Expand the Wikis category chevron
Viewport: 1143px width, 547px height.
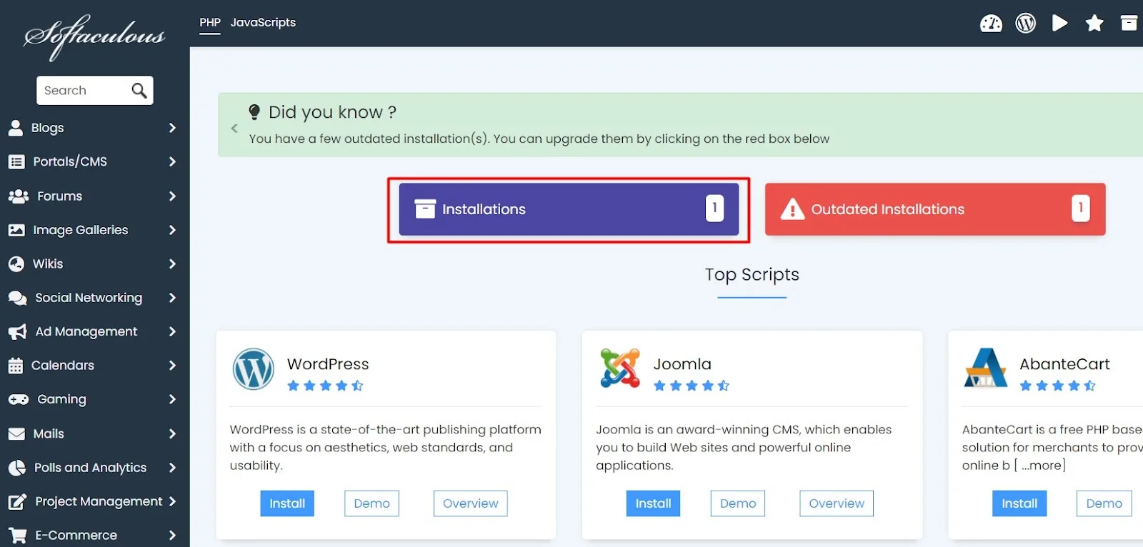click(x=172, y=264)
